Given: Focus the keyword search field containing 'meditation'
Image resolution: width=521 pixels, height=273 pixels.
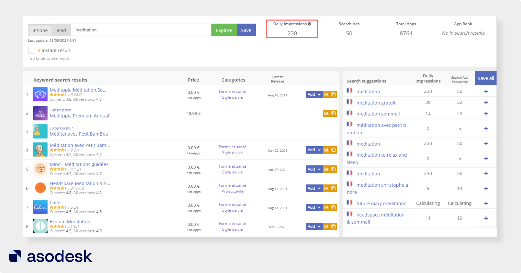Looking at the screenshot, I should click(x=141, y=30).
